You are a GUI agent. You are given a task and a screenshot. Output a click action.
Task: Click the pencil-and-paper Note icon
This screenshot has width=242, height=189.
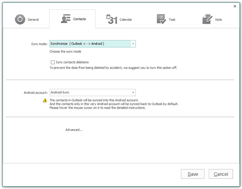pyautogui.click(x=207, y=19)
